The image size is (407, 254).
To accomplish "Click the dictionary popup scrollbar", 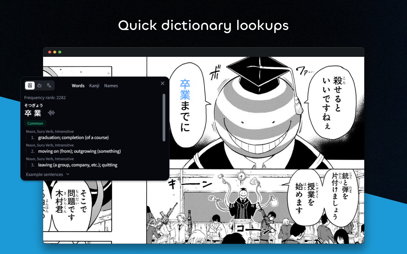I will click(164, 117).
